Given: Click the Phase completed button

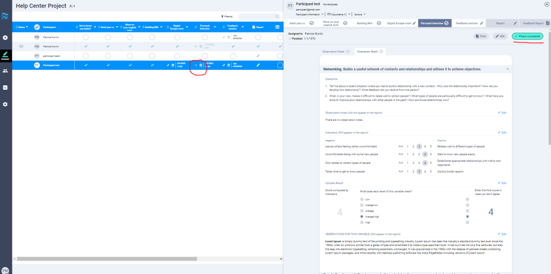Looking at the screenshot, I should (x=527, y=36).
